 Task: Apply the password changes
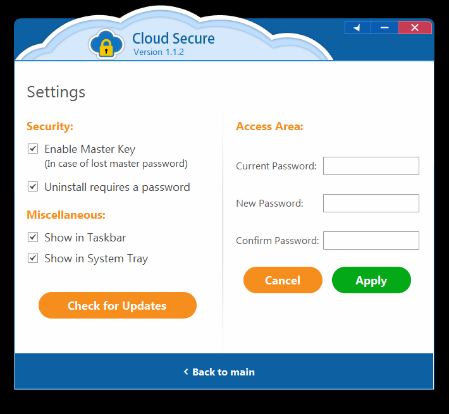[371, 280]
